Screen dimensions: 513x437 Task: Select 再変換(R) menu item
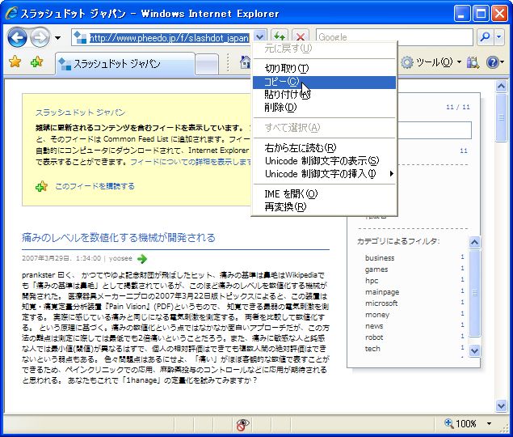click(x=324, y=207)
